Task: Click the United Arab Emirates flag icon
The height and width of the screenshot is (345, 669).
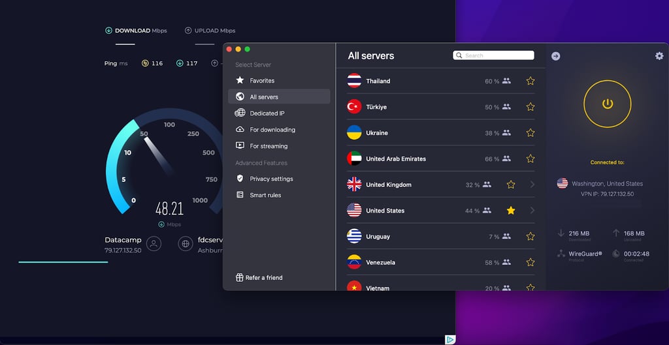Action: pyautogui.click(x=354, y=158)
